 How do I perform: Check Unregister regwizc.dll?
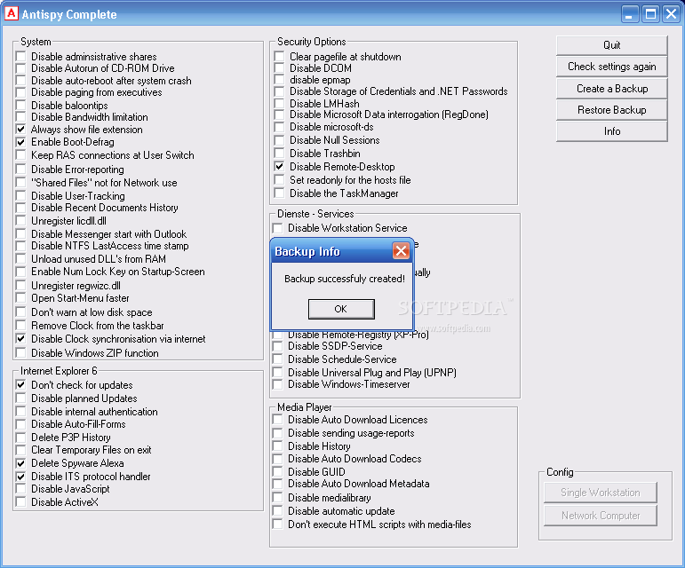coord(20,286)
